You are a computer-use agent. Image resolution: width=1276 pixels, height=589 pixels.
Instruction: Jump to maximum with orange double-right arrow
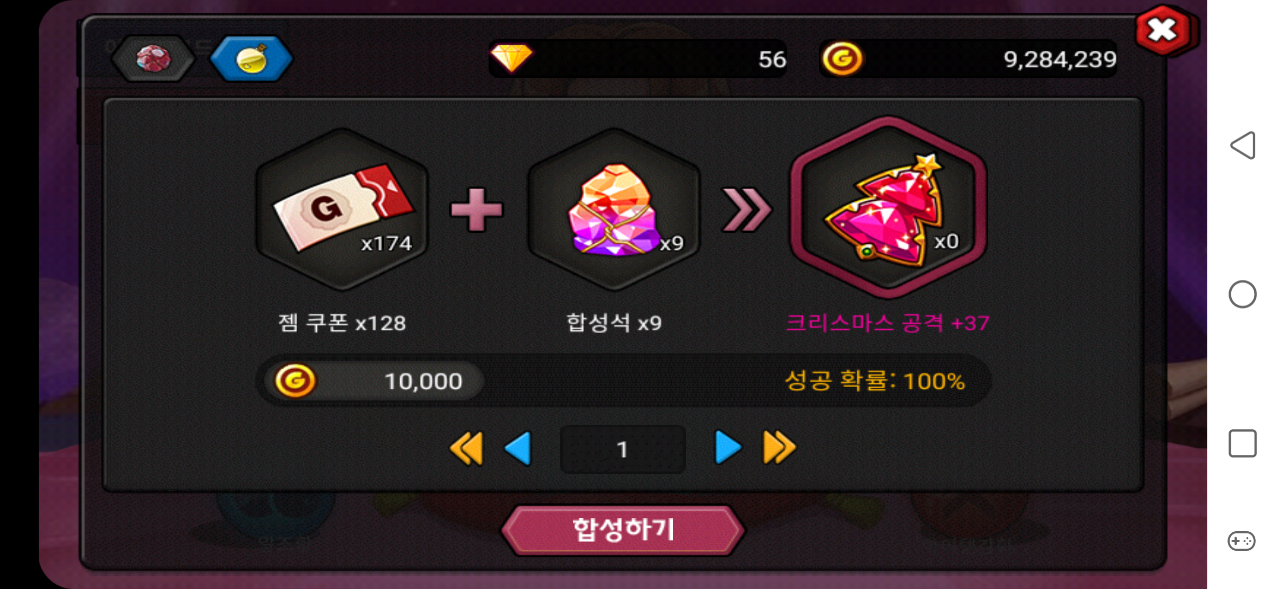(779, 448)
